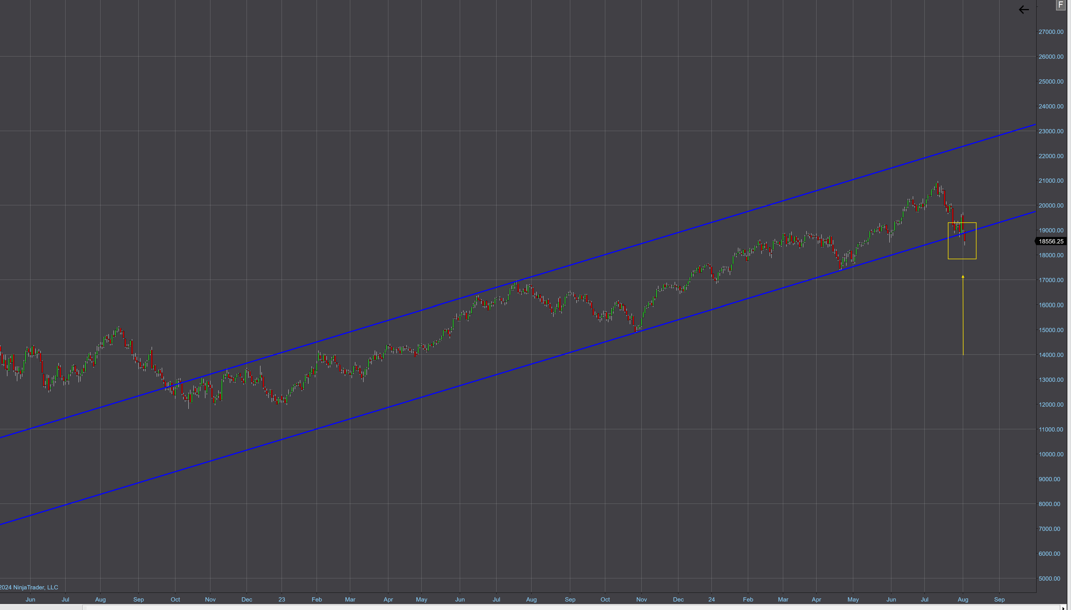
Task: Select the upper blue channel trend line
Action: [x=517, y=281]
